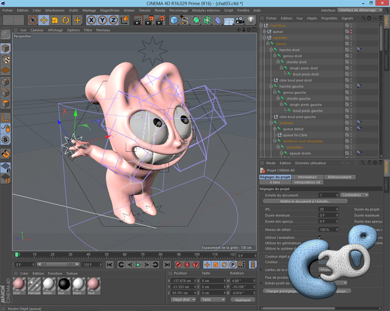The height and width of the screenshot is (311, 390).
Task: Toggle Utiliser l'animation checkbox
Action: pos(320,237)
